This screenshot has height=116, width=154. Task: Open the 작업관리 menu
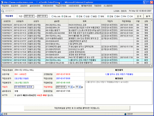pos(5,6)
